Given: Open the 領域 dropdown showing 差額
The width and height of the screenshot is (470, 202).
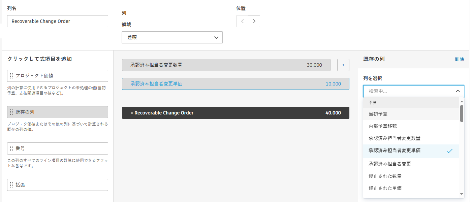Looking at the screenshot, I should (x=172, y=37).
